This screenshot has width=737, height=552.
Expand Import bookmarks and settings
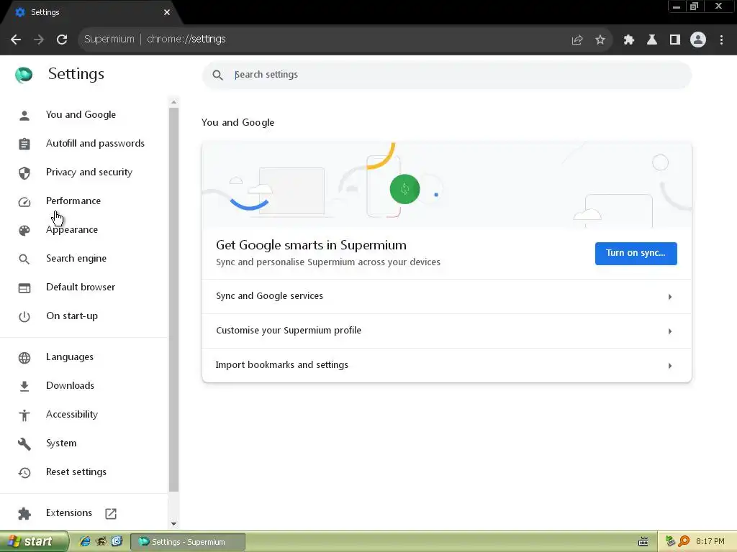click(x=446, y=365)
